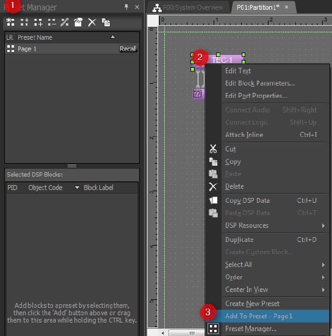Pin the Preset Manager panel

126,7
